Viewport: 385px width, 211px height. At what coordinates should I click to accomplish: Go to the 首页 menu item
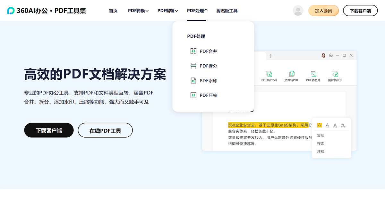pos(113,10)
